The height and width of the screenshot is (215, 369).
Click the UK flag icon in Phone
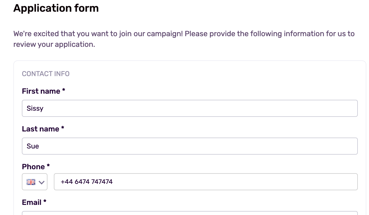pyautogui.click(x=31, y=182)
